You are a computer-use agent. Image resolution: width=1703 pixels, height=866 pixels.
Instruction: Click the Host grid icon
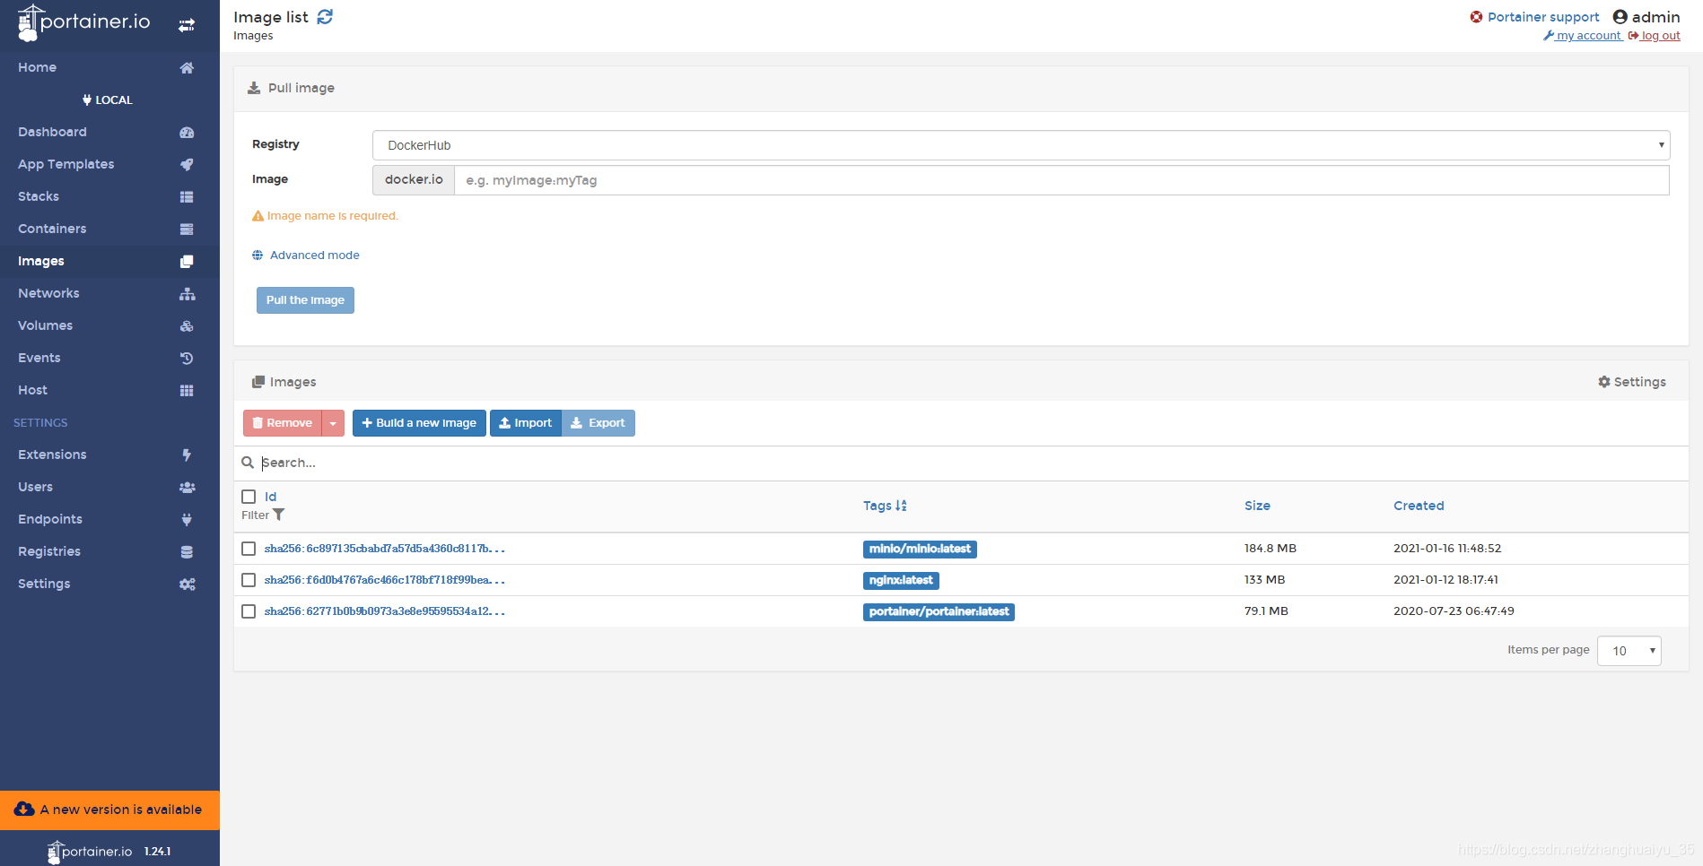187,391
